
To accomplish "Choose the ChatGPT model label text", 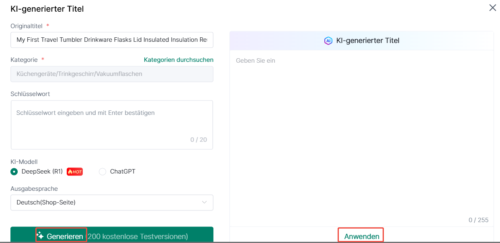I will (123, 172).
